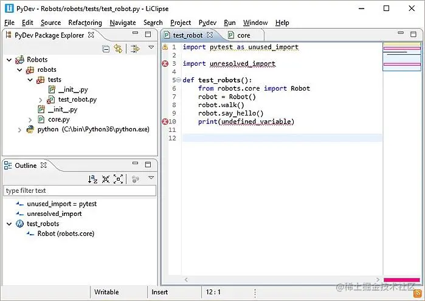Click Expand All in Outline toolbar

tap(118, 179)
